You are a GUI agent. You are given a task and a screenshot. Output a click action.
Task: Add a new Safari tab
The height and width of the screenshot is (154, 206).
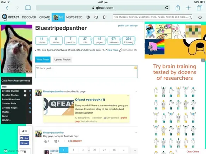(x=188, y=8)
